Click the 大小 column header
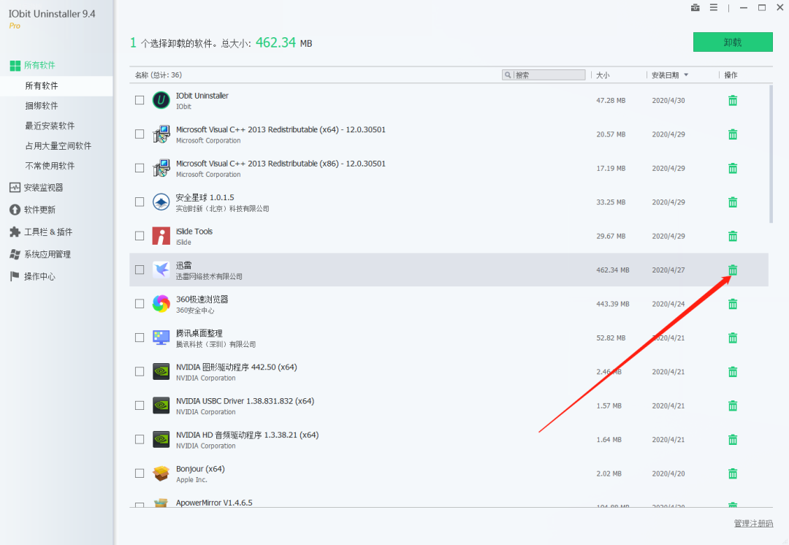The height and width of the screenshot is (545, 789). pos(603,75)
